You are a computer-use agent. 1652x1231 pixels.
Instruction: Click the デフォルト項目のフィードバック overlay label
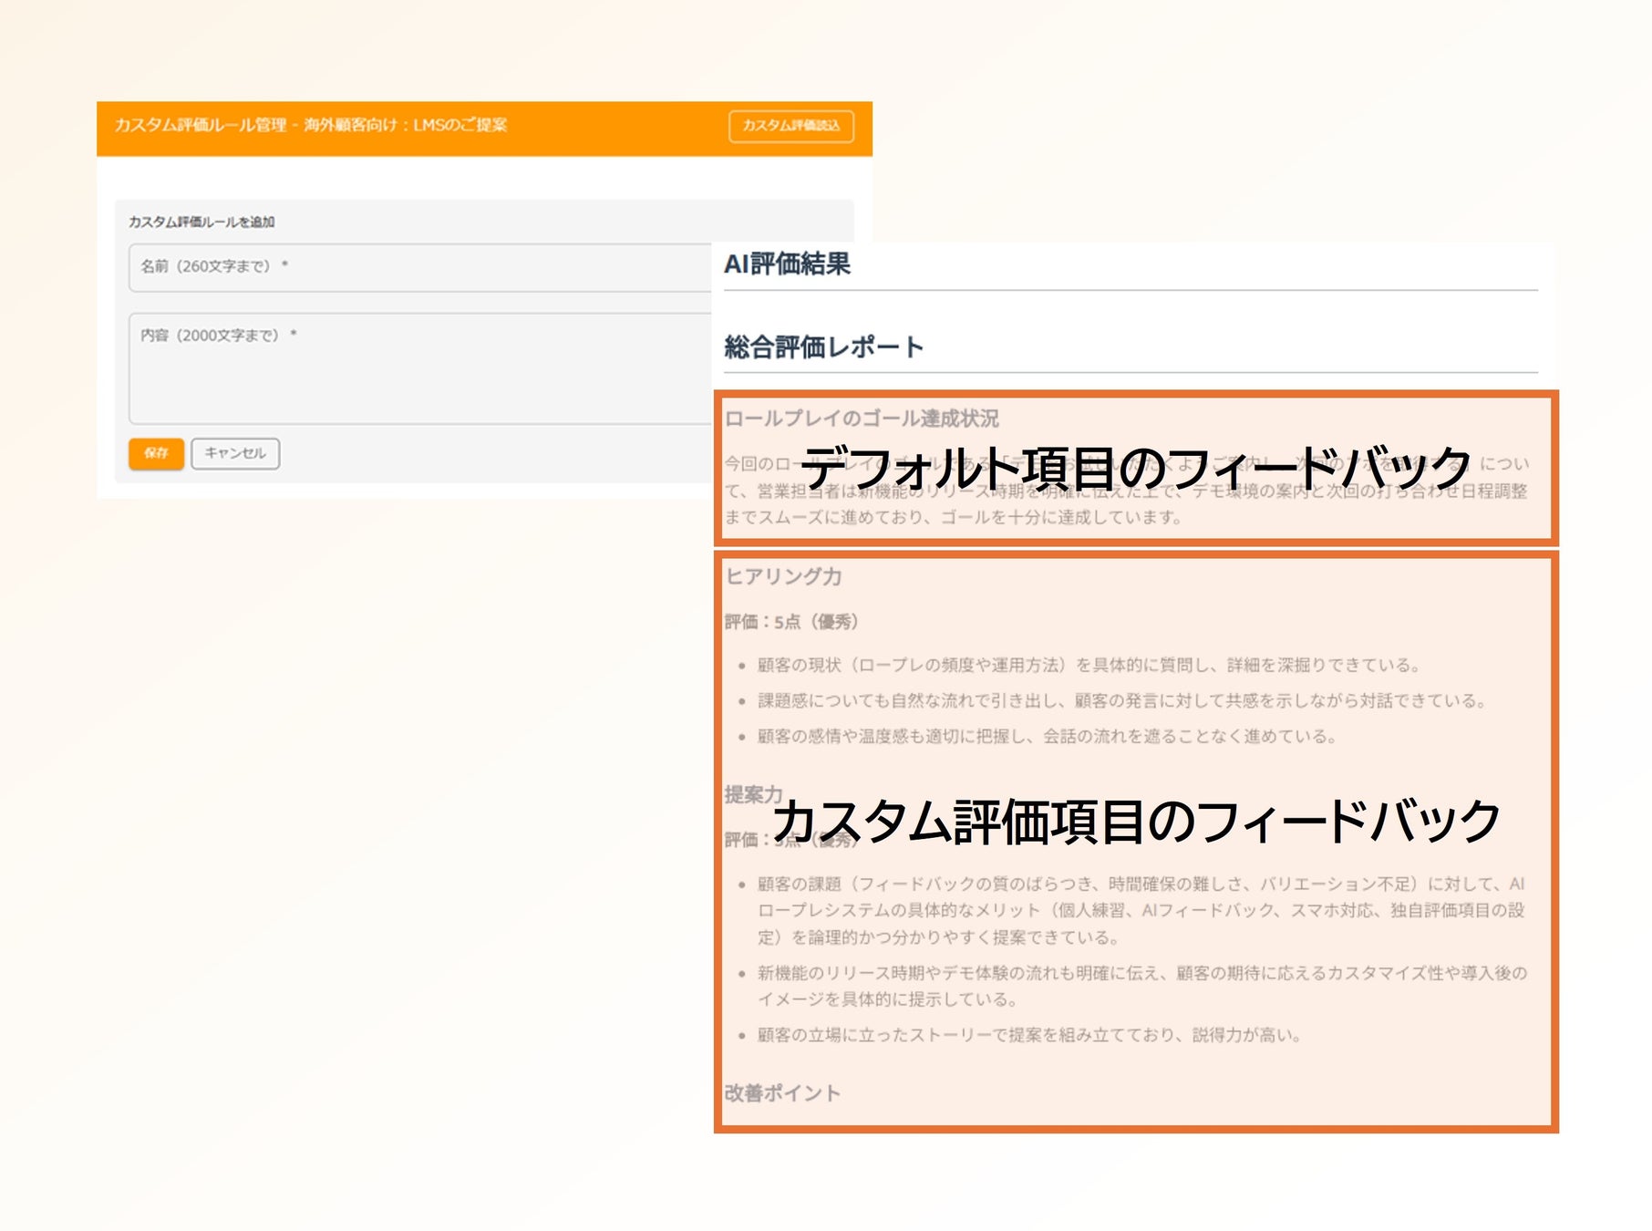tap(1136, 469)
